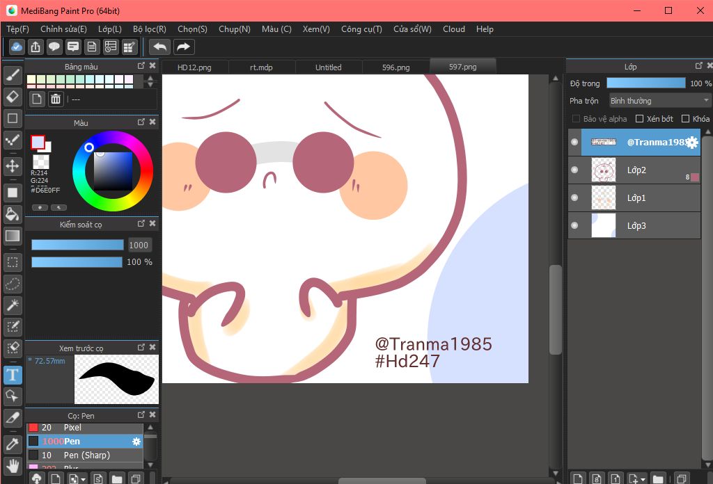Switch to the 596.png tab
This screenshot has width=713, height=484.
coord(395,67)
